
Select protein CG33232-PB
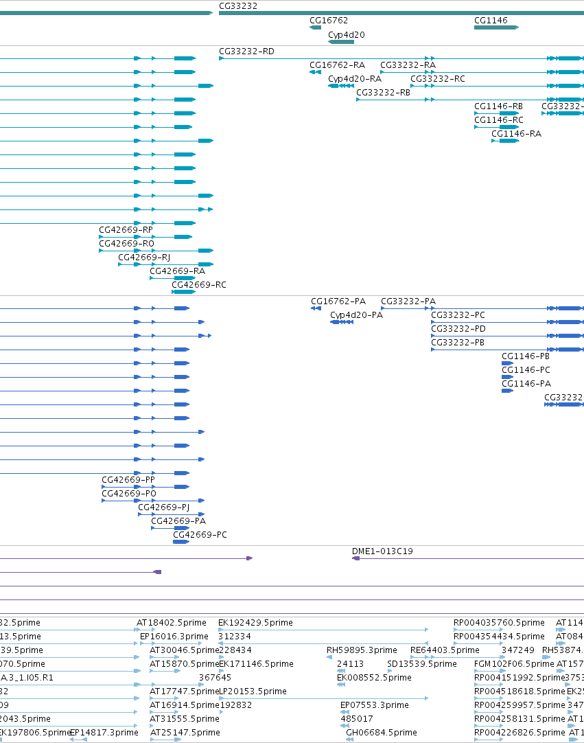[458, 343]
